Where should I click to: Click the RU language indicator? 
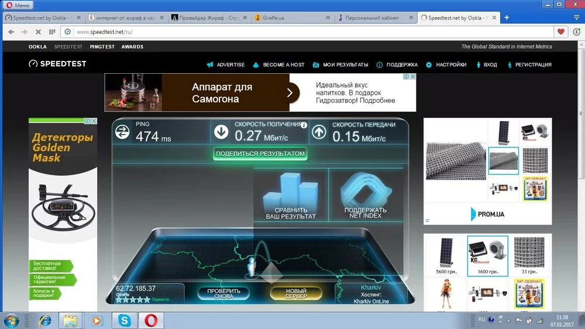(481, 320)
